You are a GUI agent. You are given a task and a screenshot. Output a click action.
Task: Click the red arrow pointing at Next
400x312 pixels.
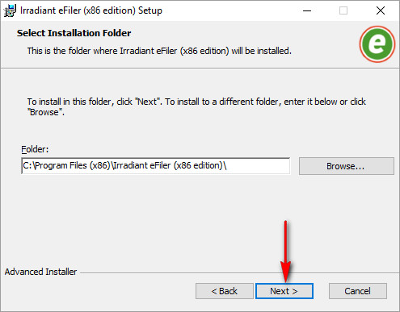coord(285,252)
